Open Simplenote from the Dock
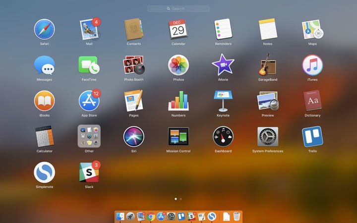 212,217
